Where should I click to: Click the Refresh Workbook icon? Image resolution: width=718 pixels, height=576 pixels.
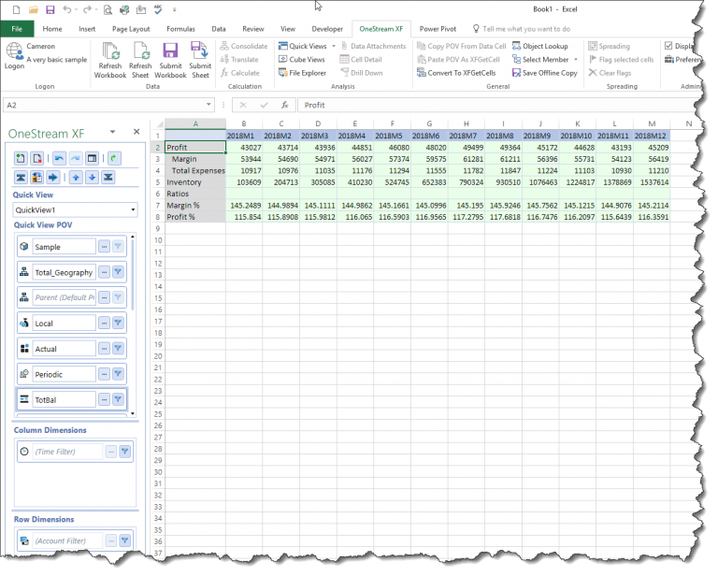[110, 51]
